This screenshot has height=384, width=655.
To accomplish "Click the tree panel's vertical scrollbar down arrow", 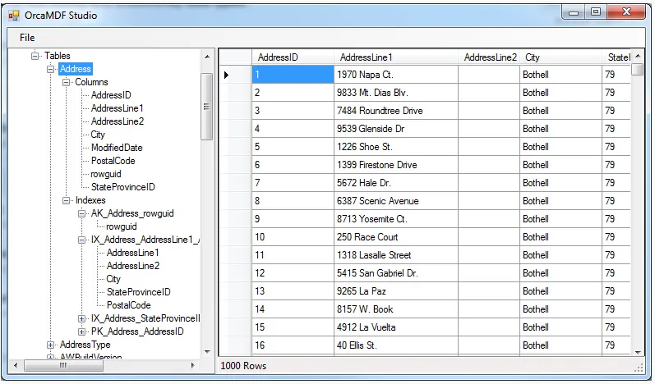I will point(206,351).
